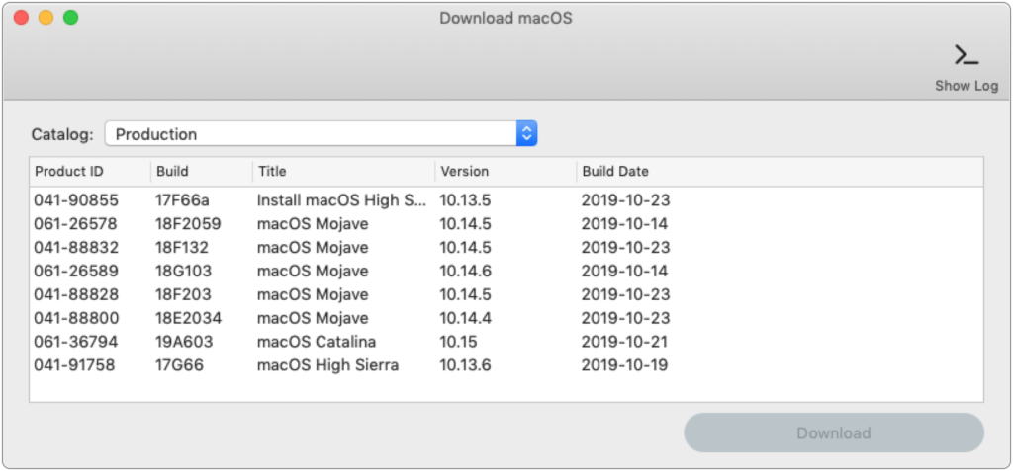Select the macOS High Sierra 10.13.6 row
The height and width of the screenshot is (471, 1013).
click(x=506, y=365)
